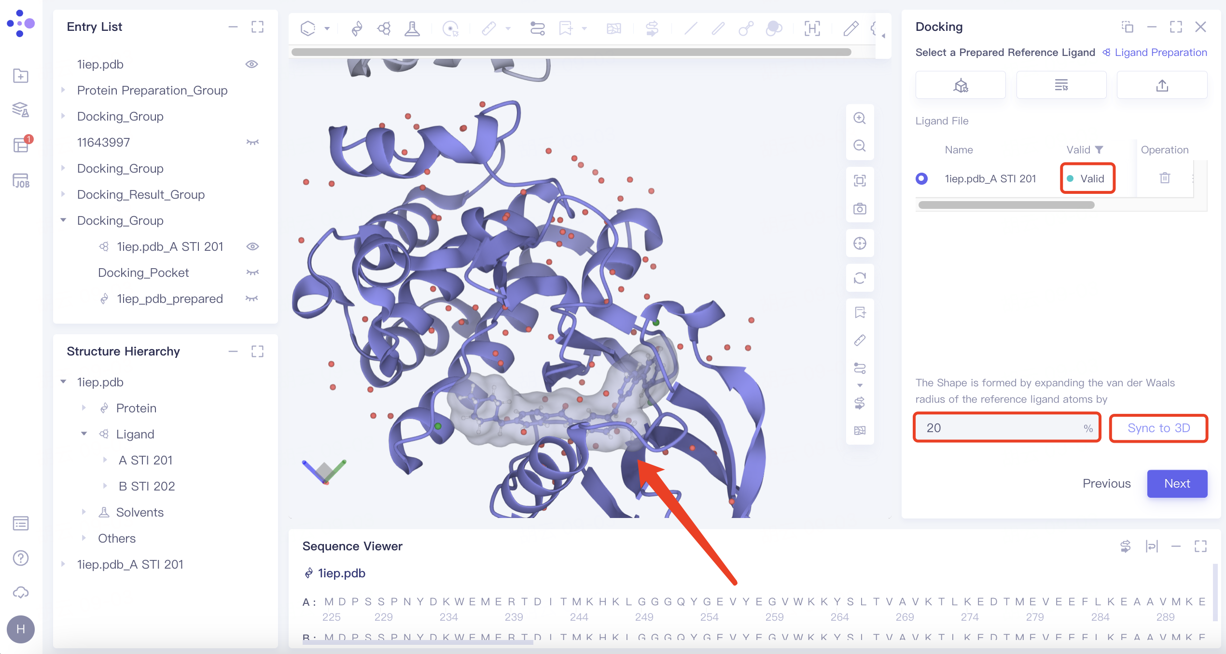Open the help question mark icon

pyautogui.click(x=21, y=558)
